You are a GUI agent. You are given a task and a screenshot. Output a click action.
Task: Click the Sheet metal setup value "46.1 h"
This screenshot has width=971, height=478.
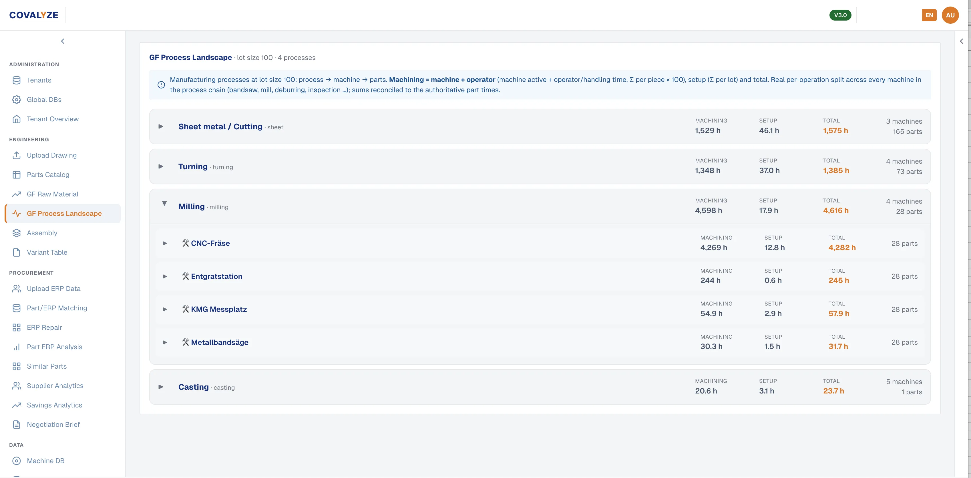769,130
